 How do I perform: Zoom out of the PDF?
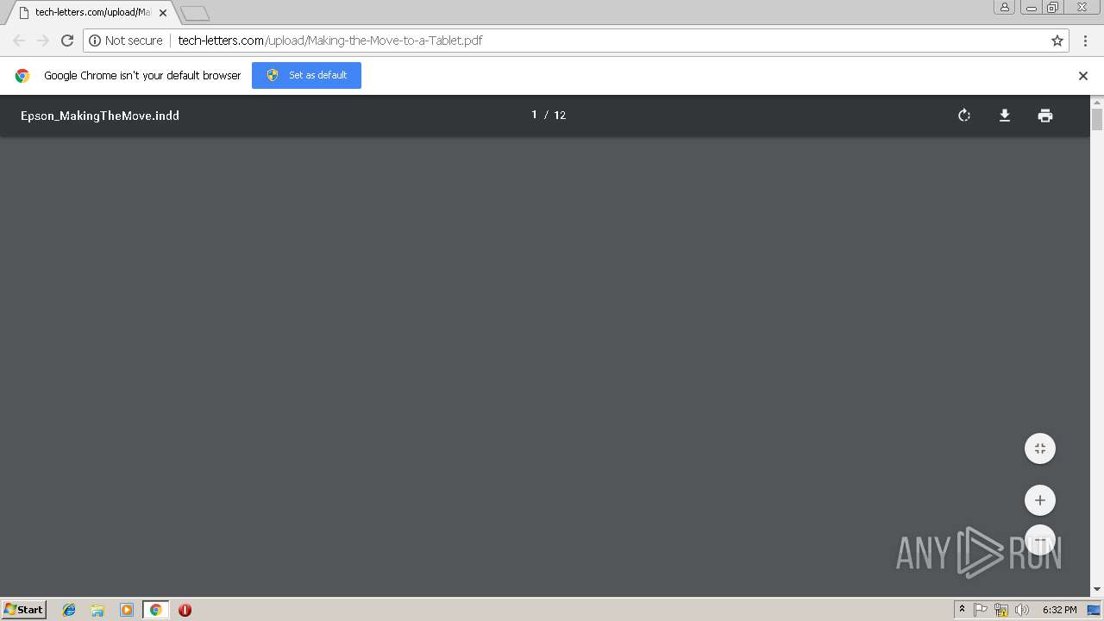pos(1040,541)
